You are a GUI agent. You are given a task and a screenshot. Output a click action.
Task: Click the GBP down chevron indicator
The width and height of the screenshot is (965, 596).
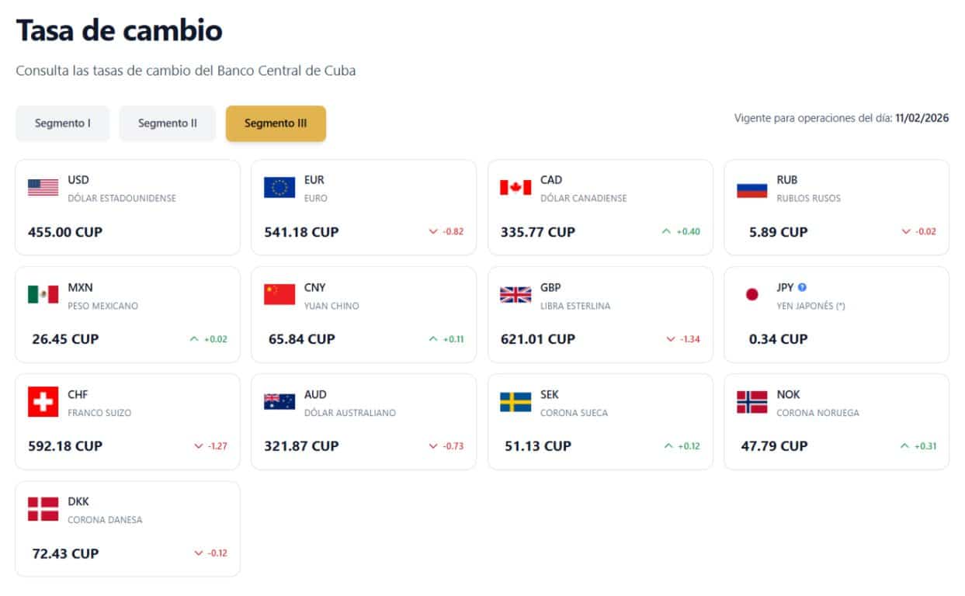[x=671, y=339]
